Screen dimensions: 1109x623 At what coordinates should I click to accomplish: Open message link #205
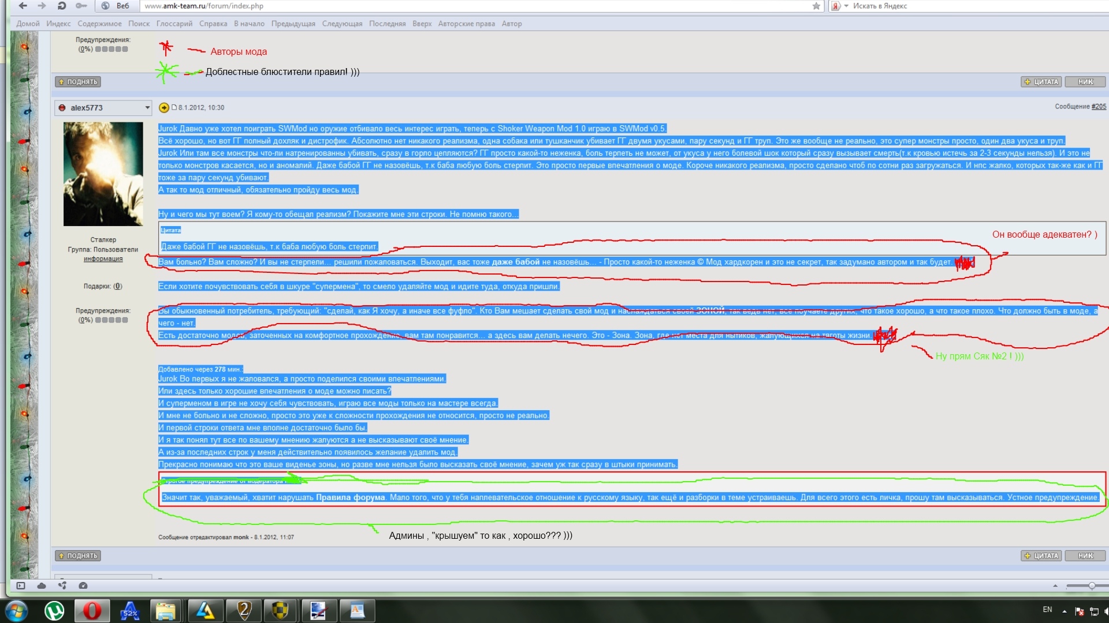tap(1099, 106)
